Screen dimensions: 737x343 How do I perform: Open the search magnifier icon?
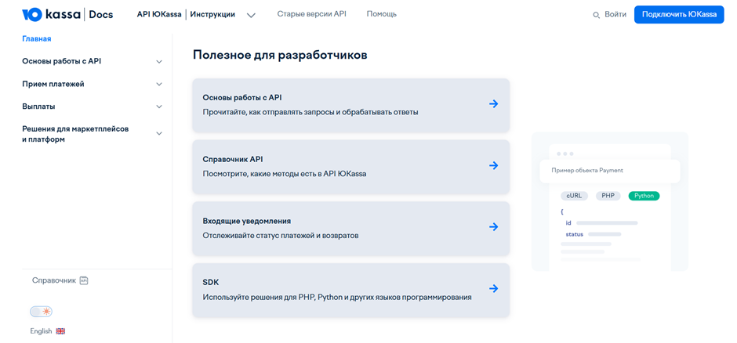coord(596,16)
